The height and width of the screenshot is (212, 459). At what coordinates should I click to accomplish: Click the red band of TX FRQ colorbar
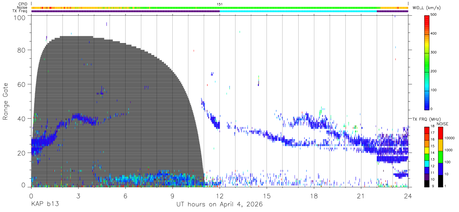pos(426,129)
